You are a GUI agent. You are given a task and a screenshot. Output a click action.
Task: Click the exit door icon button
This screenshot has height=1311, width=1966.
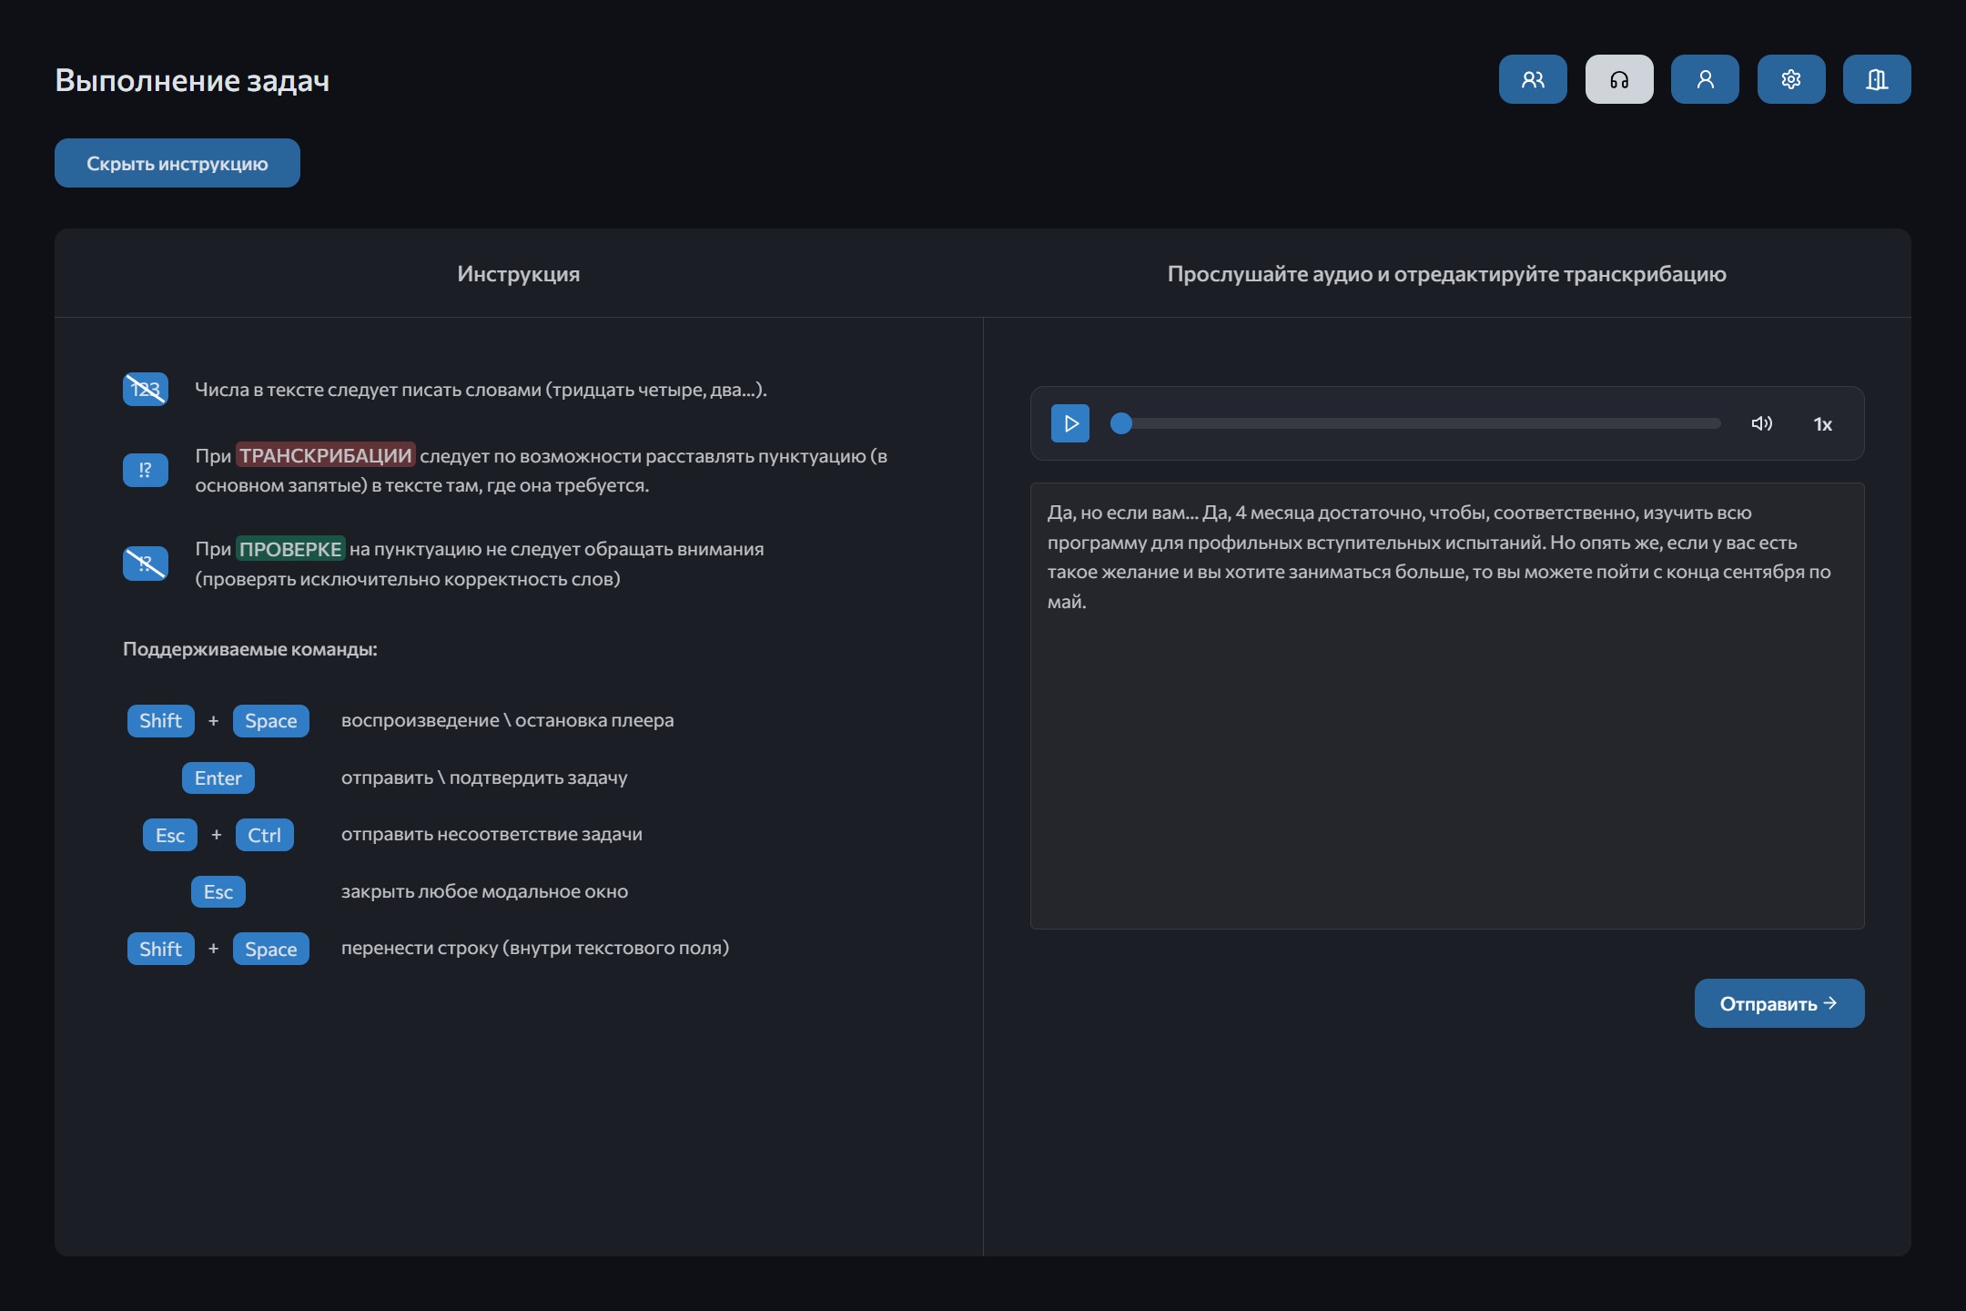(1876, 79)
